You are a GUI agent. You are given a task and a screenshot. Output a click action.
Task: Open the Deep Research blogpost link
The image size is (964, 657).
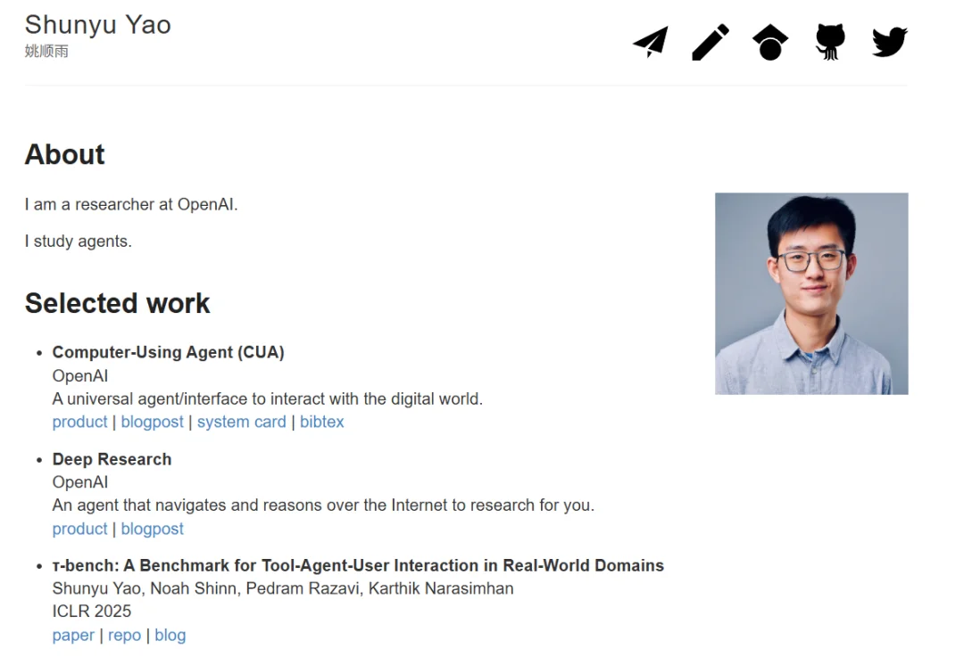pyautogui.click(x=152, y=529)
